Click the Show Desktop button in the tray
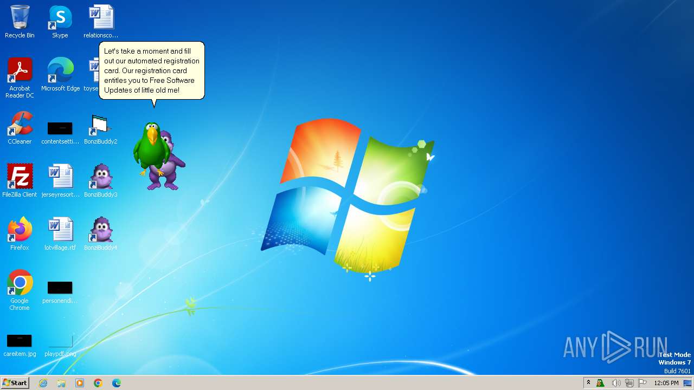694x390 pixels. pos(688,383)
